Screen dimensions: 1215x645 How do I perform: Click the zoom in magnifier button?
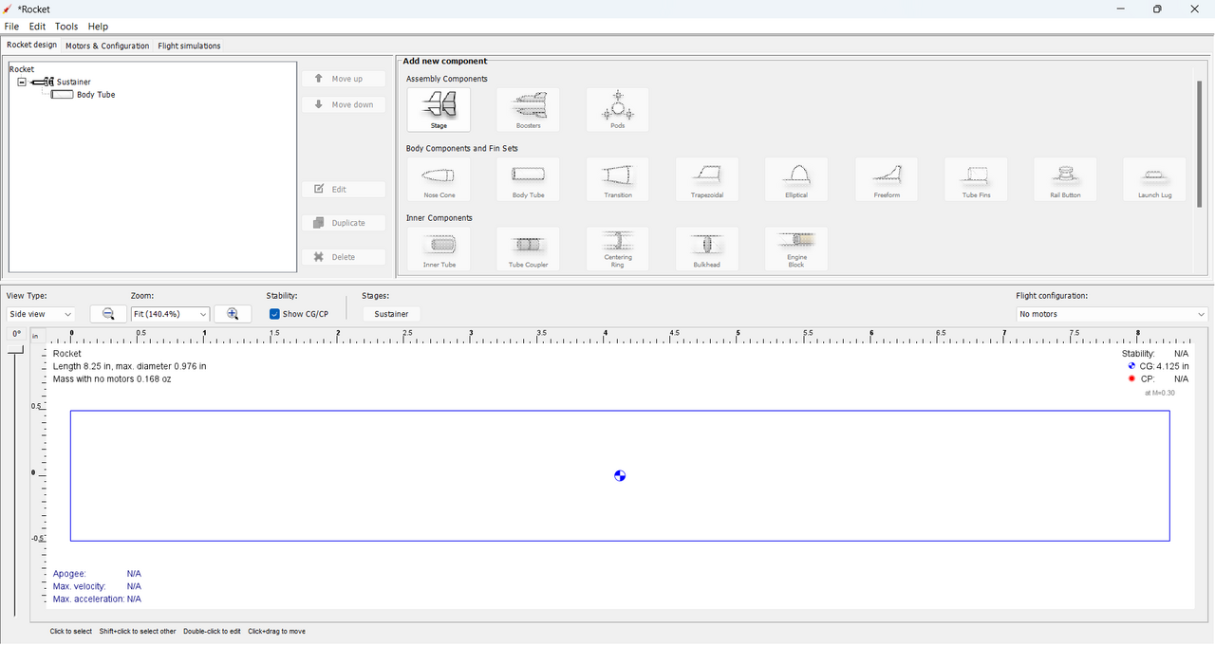click(x=233, y=314)
